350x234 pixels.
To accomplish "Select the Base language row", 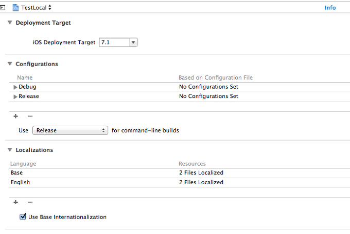I will pos(180,173).
